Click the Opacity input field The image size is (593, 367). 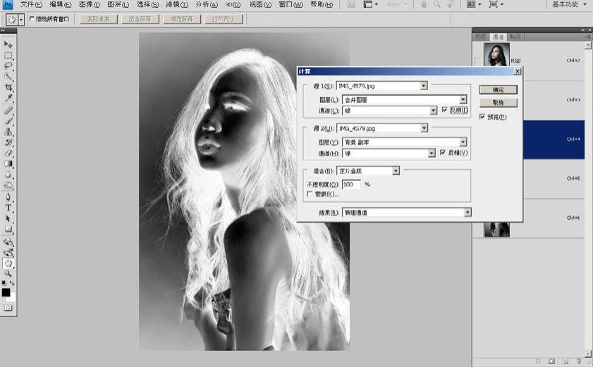(351, 184)
